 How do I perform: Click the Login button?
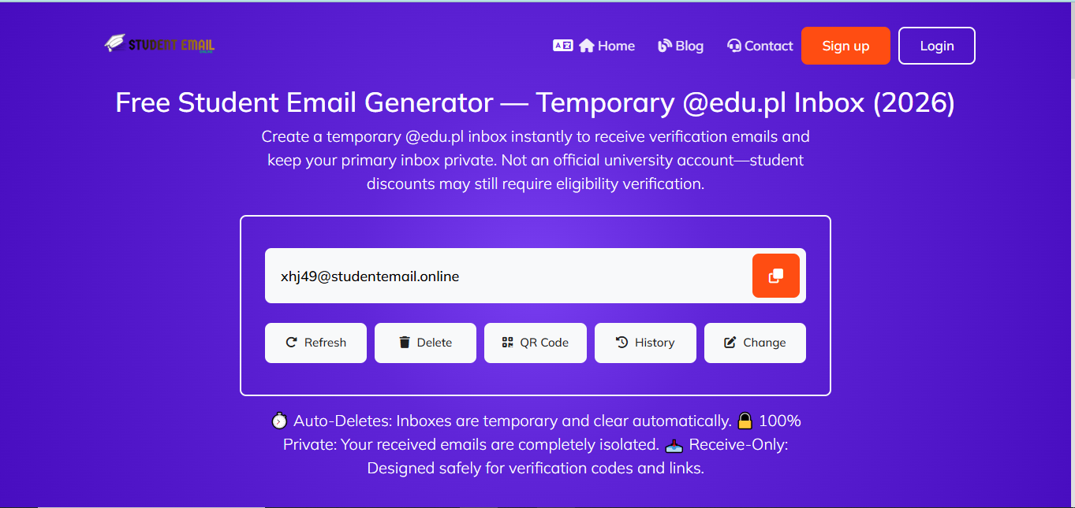pos(936,46)
